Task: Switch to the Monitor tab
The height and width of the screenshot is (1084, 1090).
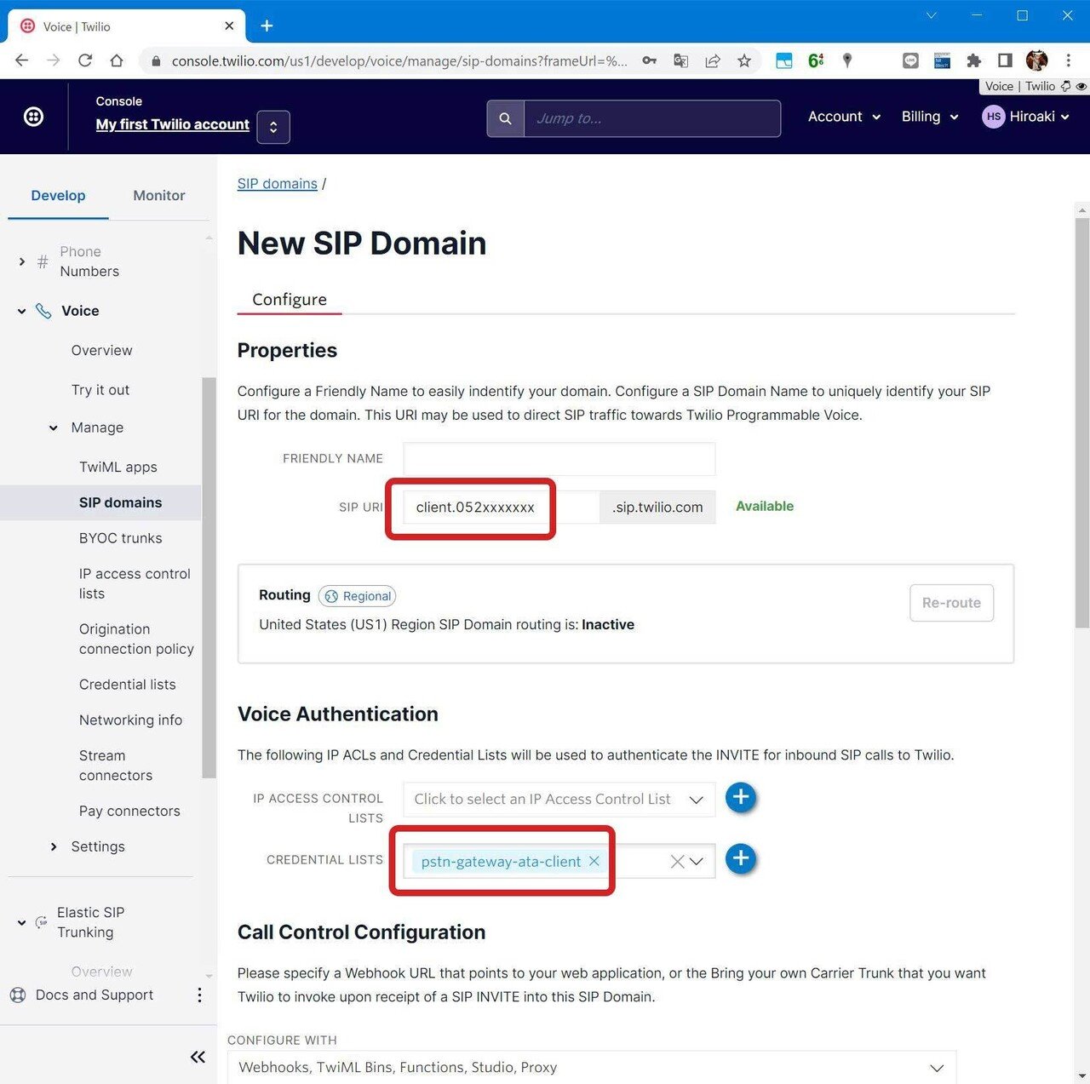Action: tap(159, 196)
